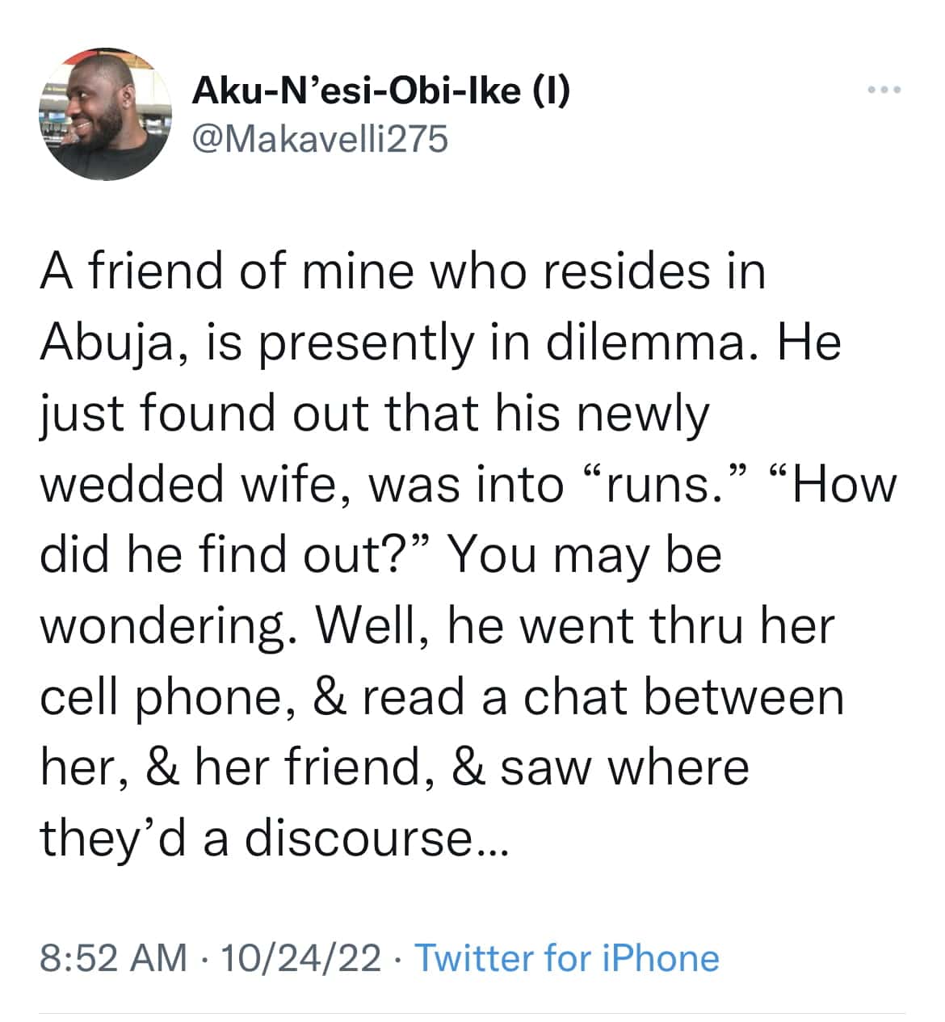Click the 8:52 AM timestamp
Screen dimensions: 945x1022
click(113, 958)
